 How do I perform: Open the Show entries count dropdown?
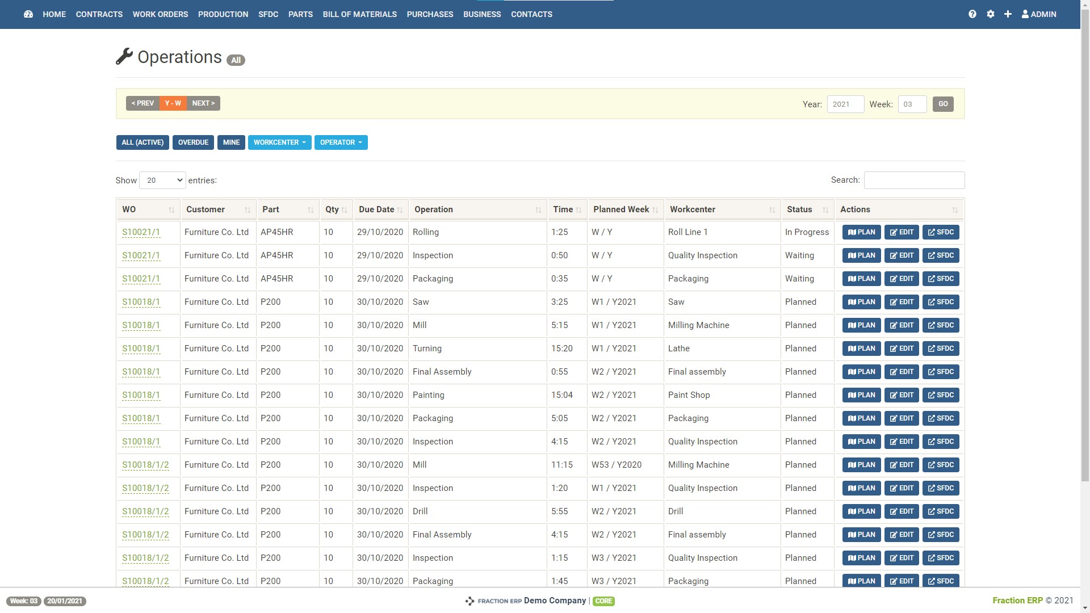(x=162, y=180)
